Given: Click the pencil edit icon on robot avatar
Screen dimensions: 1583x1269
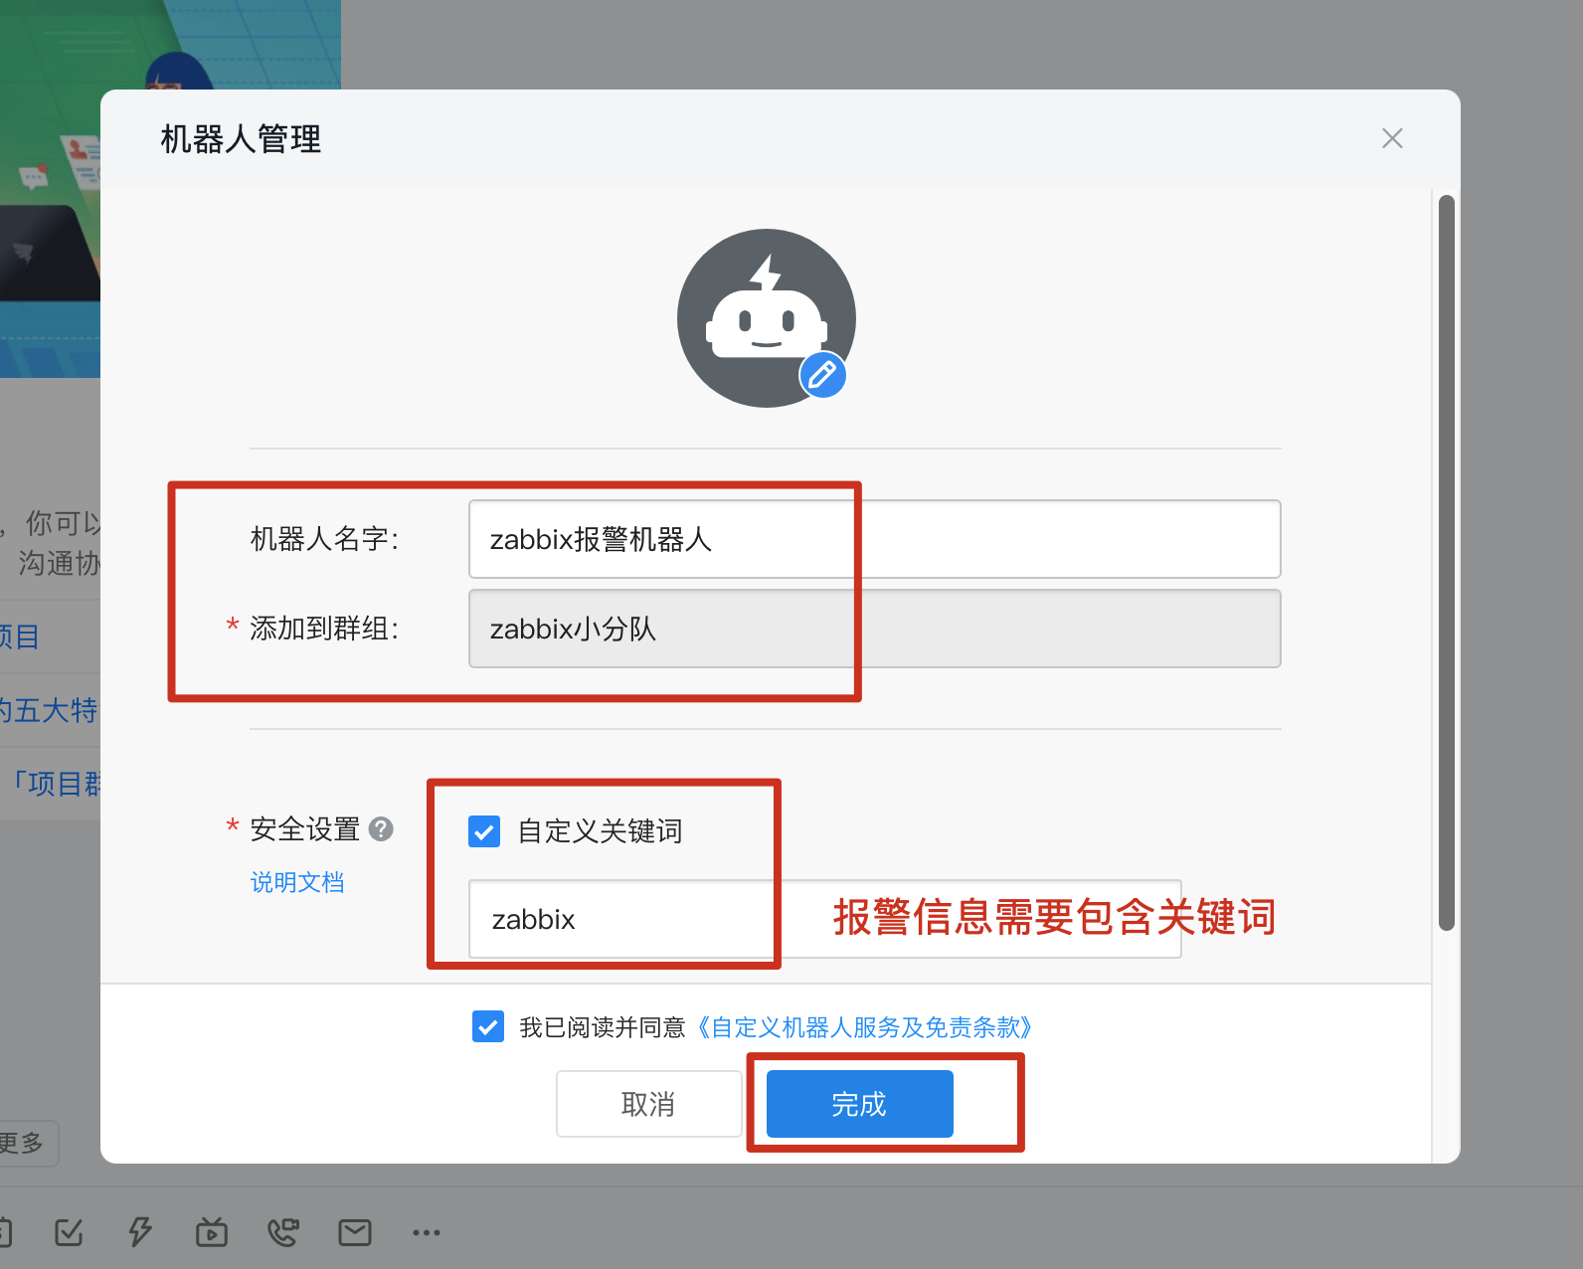Looking at the screenshot, I should [x=822, y=375].
